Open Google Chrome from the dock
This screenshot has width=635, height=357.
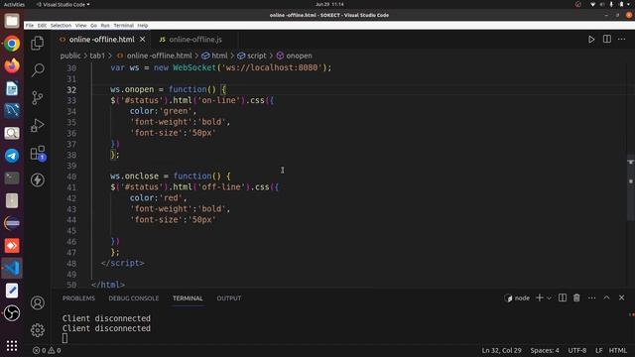tap(12, 44)
